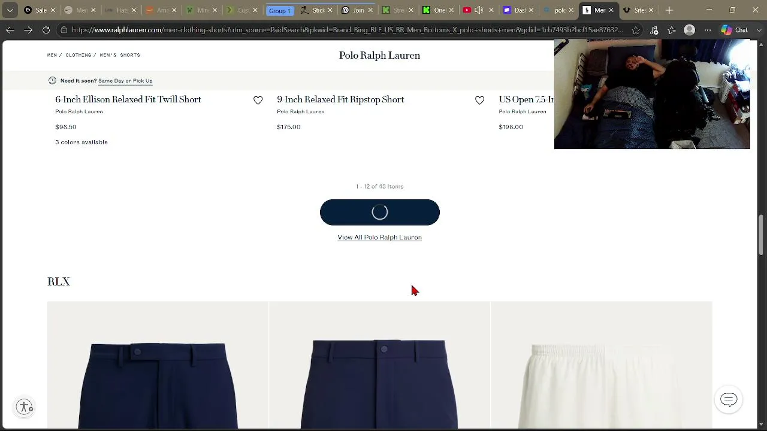Screen dimensions: 767x431
Task: Refresh the Ralph Lauren page
Action: click(x=46, y=30)
